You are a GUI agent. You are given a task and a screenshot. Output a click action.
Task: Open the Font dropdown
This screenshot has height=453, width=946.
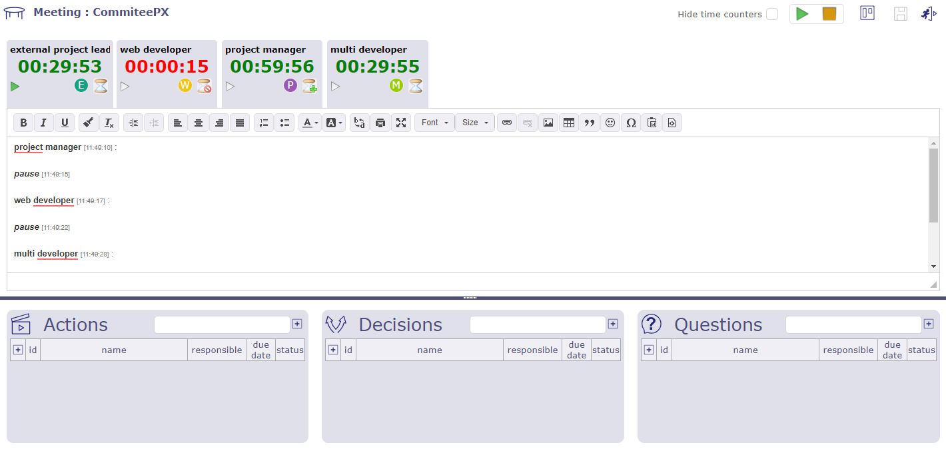(x=434, y=123)
